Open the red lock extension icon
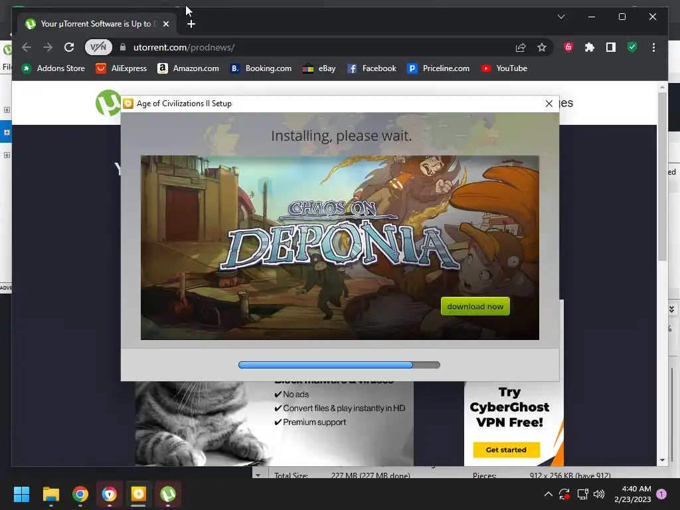680x510 pixels. pyautogui.click(x=568, y=47)
